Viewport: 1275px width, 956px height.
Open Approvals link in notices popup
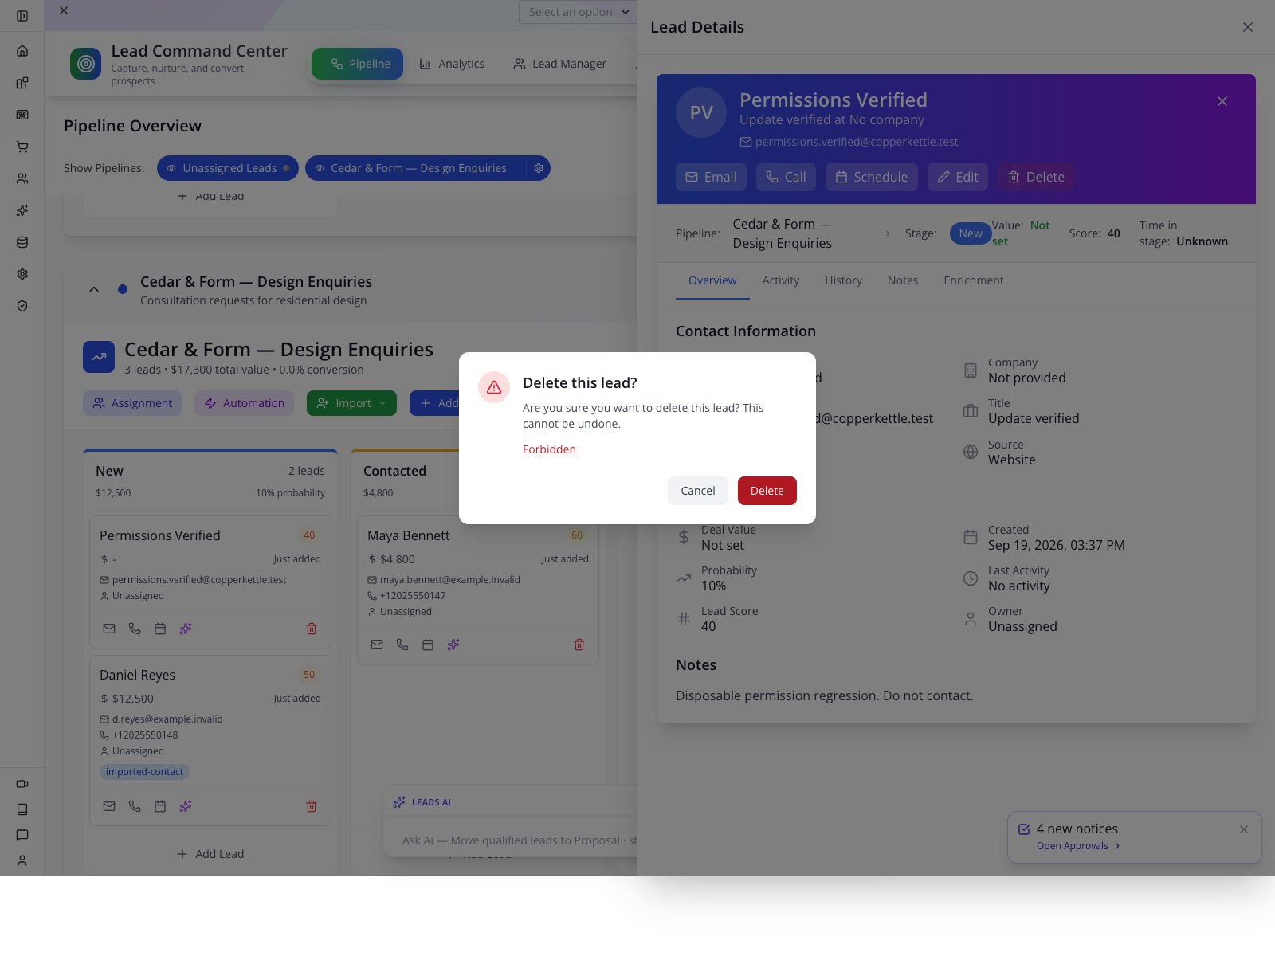[x=1078, y=846]
